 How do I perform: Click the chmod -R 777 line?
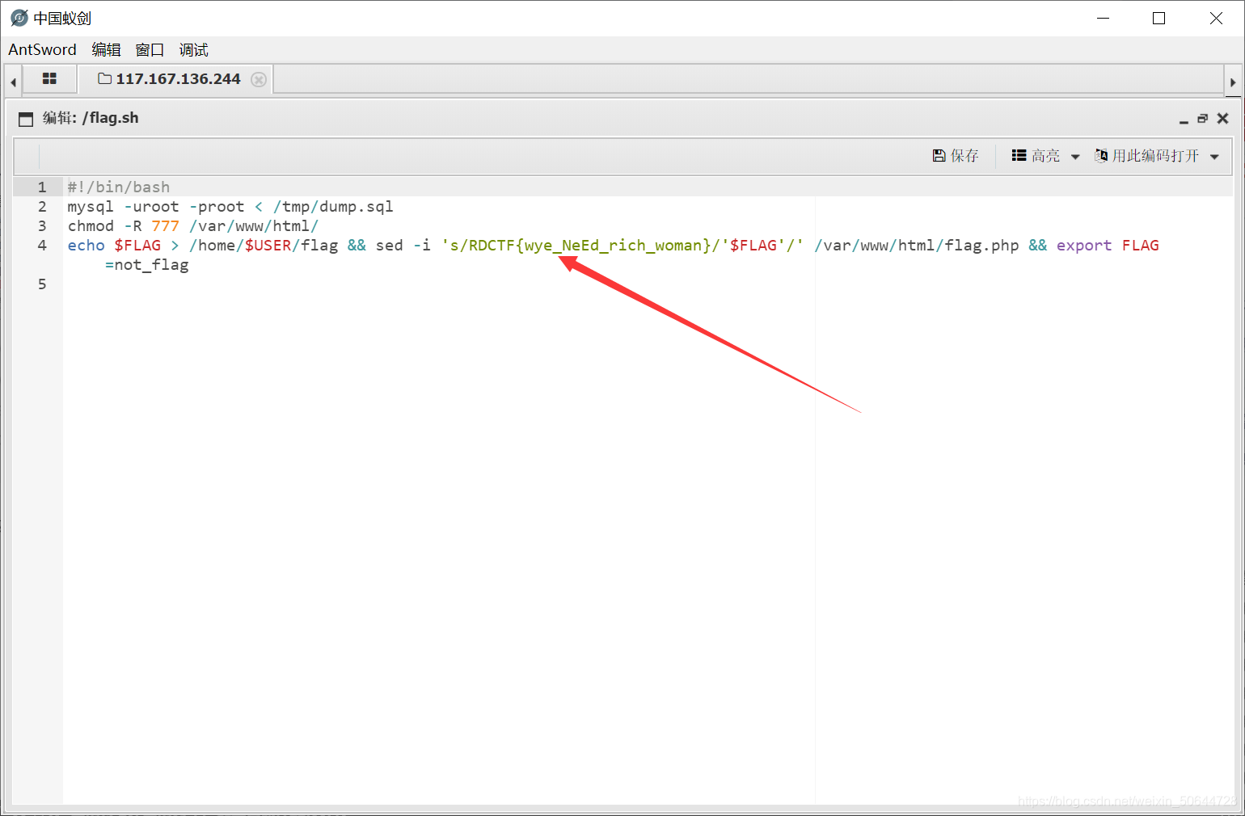coord(193,225)
